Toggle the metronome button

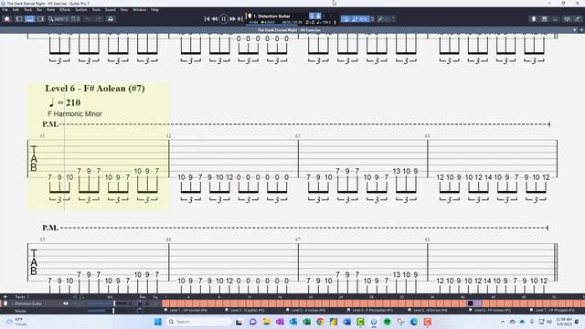(318, 16)
